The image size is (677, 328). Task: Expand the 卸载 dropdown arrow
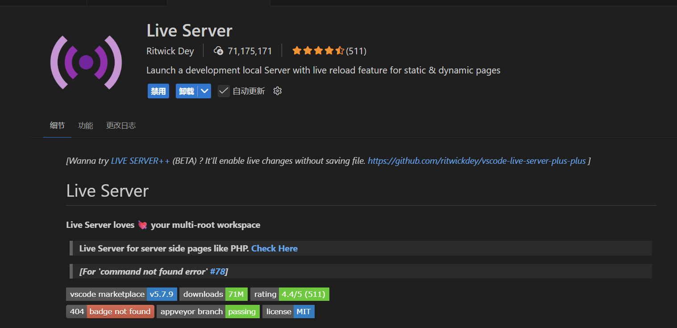(205, 91)
